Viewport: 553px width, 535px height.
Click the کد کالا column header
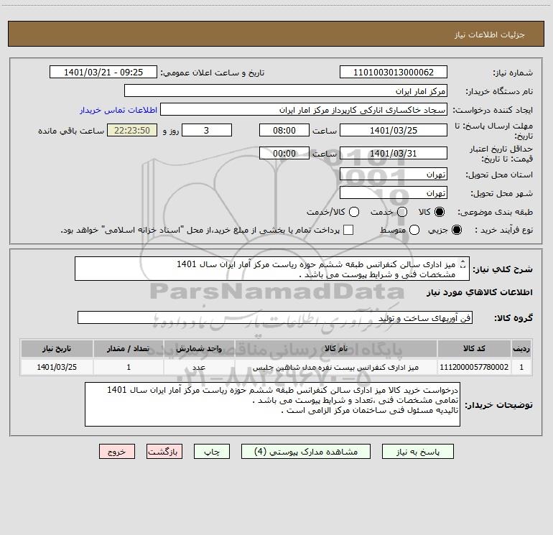474,348
